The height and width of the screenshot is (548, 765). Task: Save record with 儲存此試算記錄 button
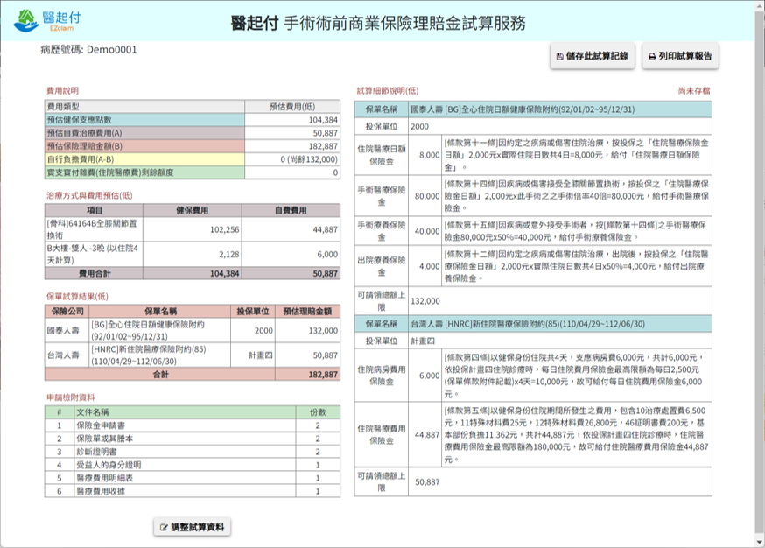point(592,56)
